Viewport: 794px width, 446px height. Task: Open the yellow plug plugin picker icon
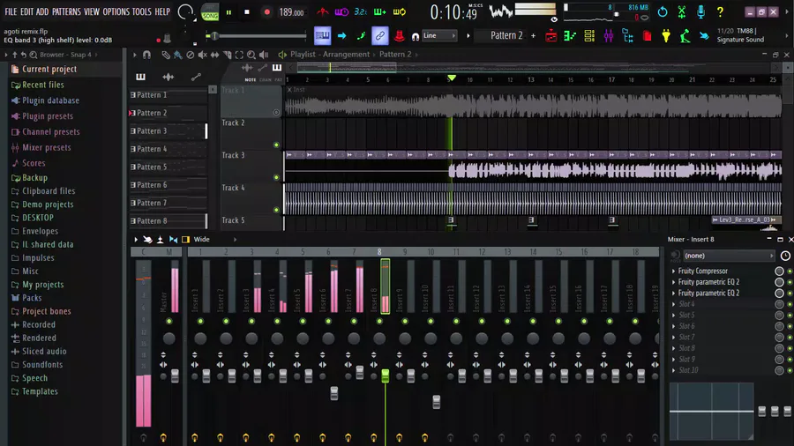[666, 36]
